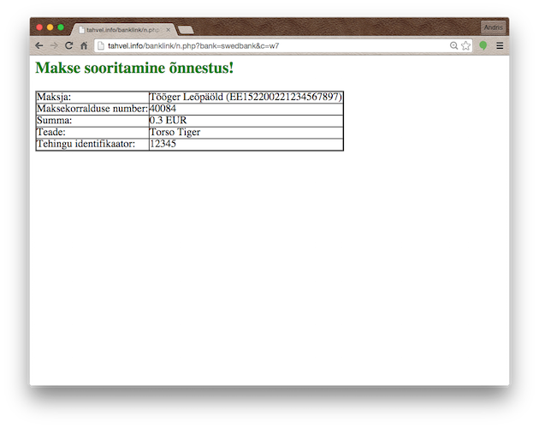This screenshot has height=428, width=539.
Task: Click the page document icon in address bar
Action: tap(100, 45)
